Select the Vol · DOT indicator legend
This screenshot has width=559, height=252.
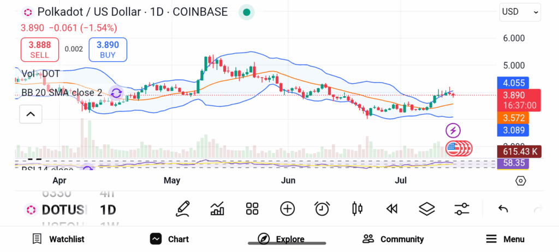(x=40, y=74)
